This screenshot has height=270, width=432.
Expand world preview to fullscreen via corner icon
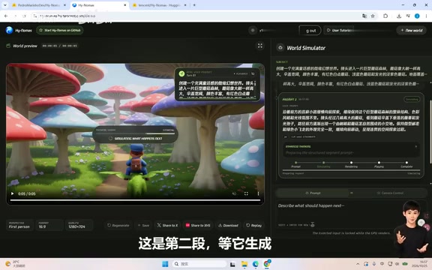coord(259,46)
